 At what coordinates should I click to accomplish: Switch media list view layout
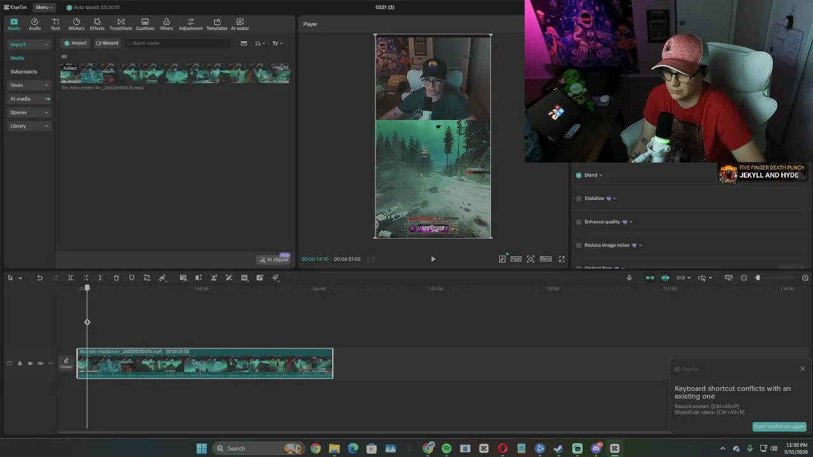(243, 43)
